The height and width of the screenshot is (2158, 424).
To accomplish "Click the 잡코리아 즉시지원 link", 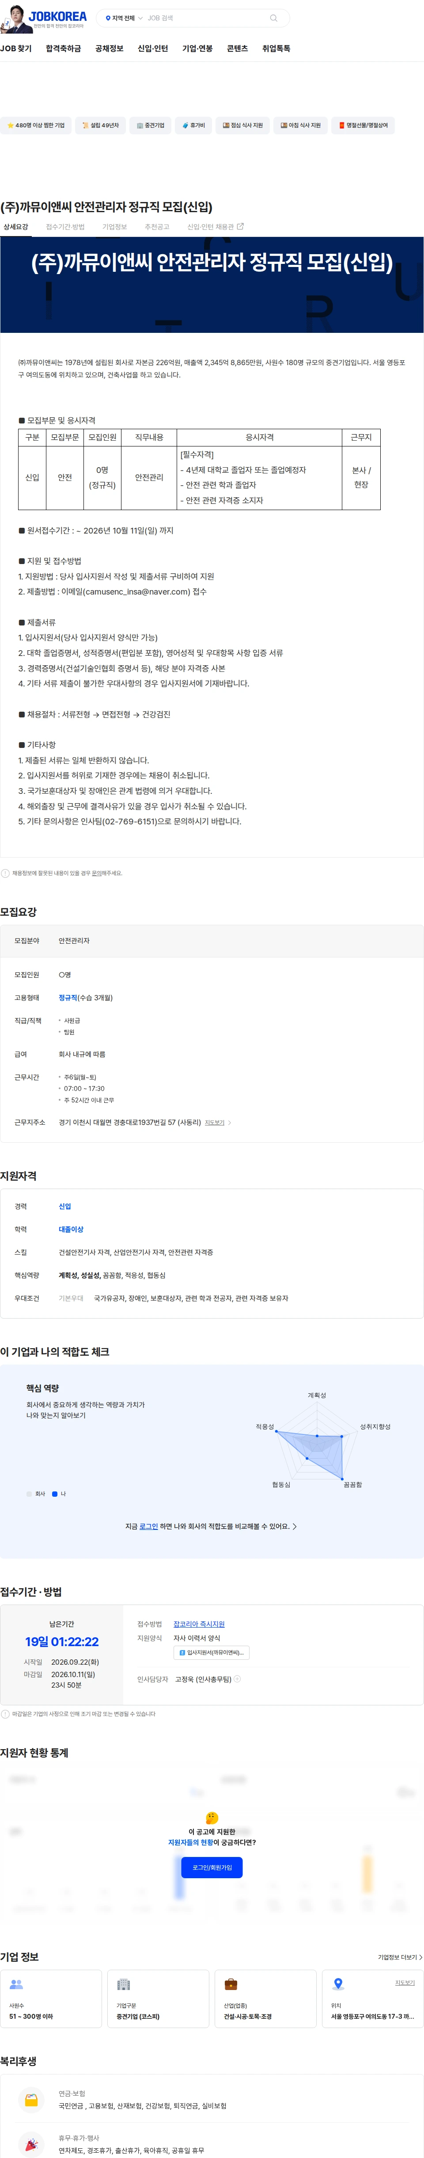I will point(199,1624).
